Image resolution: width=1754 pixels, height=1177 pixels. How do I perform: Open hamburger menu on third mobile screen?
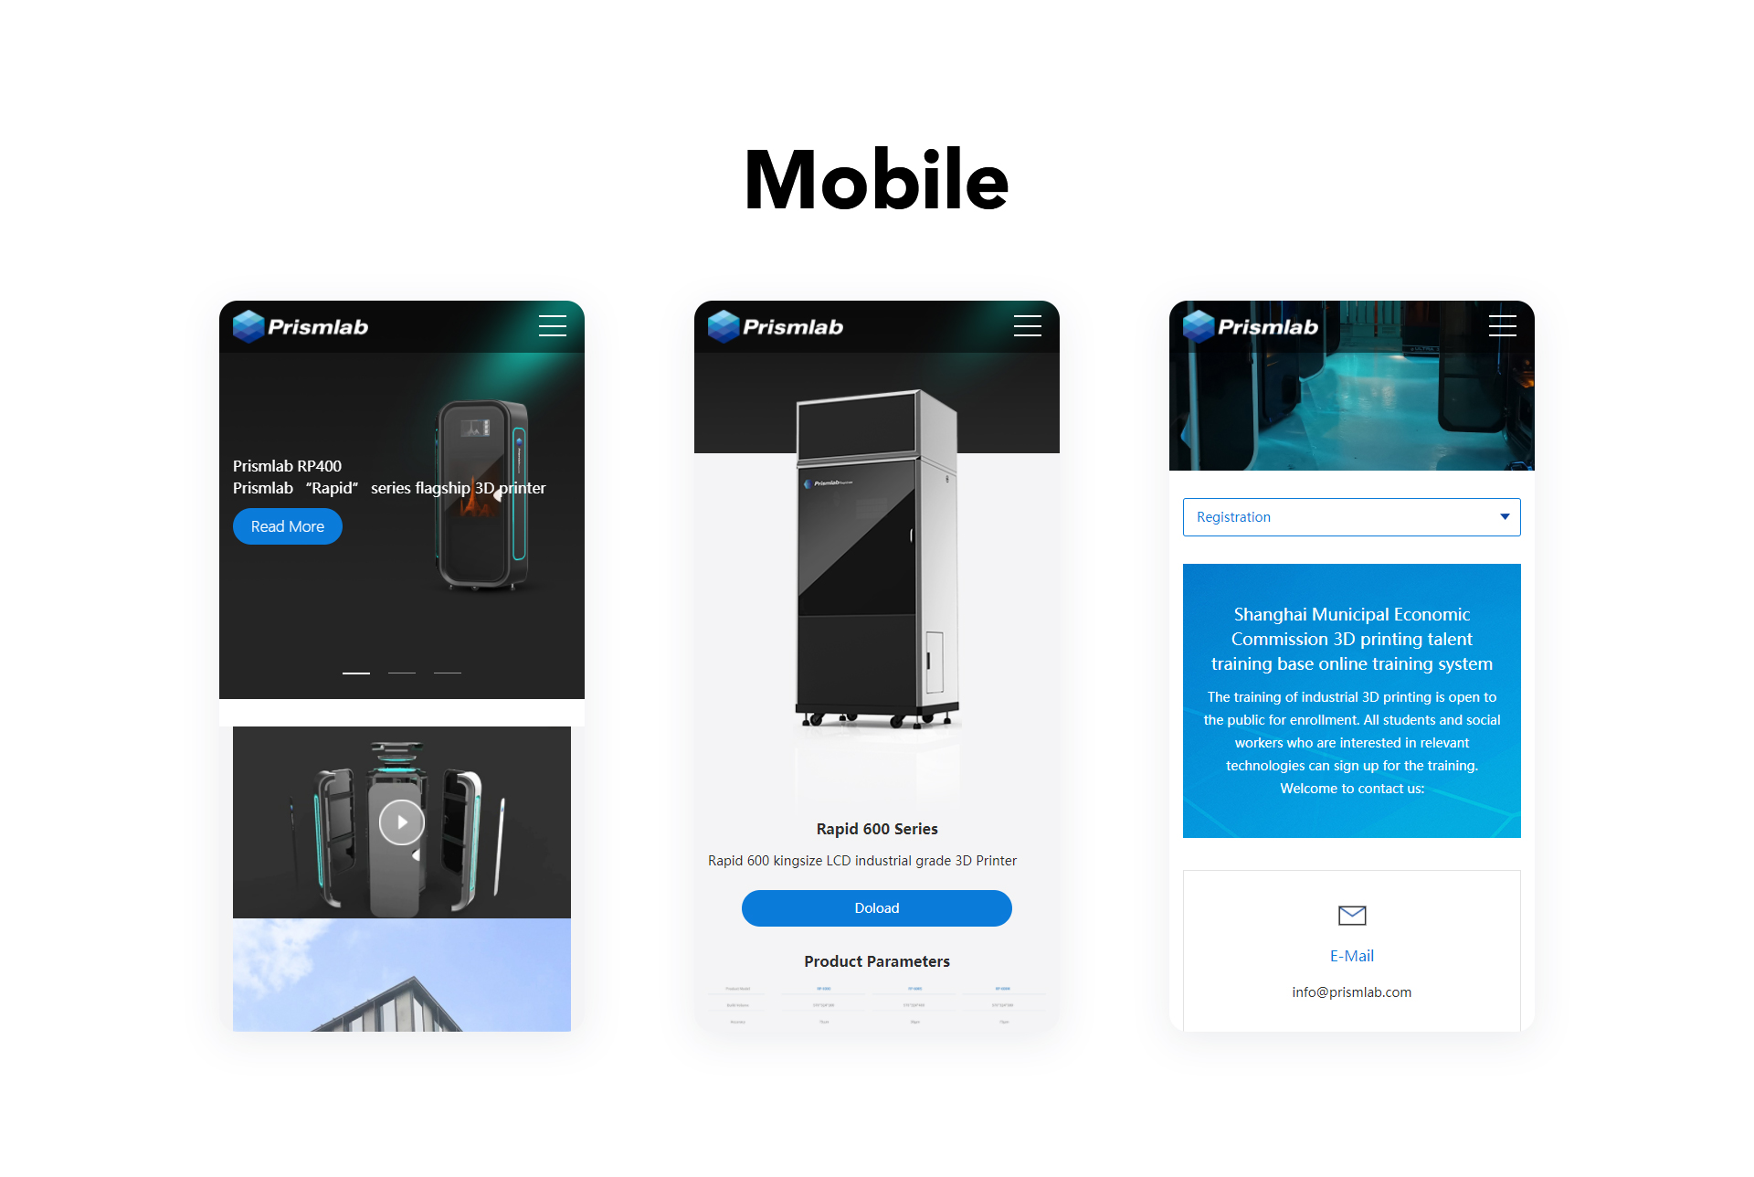pyautogui.click(x=1501, y=325)
